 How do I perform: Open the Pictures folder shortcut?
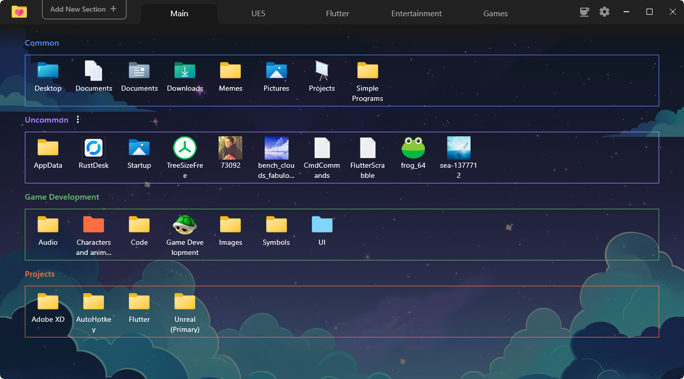click(276, 78)
